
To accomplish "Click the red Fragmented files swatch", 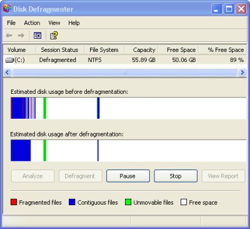I will (x=14, y=202).
